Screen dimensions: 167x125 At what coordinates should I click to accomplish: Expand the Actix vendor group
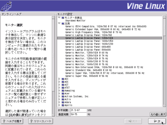click(x=59, y=99)
